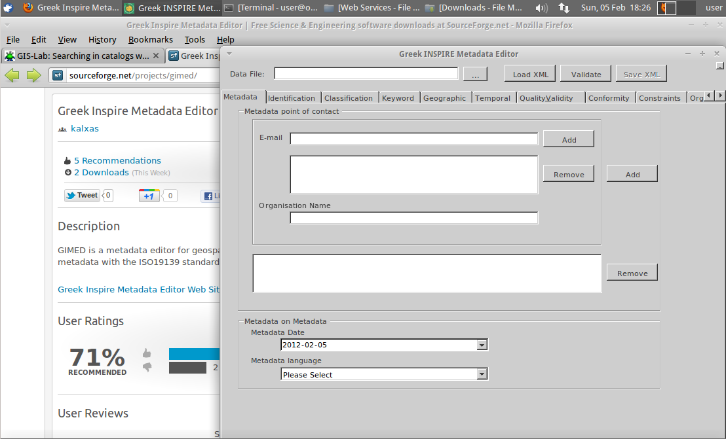Viewport: 726px width, 439px height.
Task: Open the Firefox Bookmarks menu
Action: (x=151, y=40)
